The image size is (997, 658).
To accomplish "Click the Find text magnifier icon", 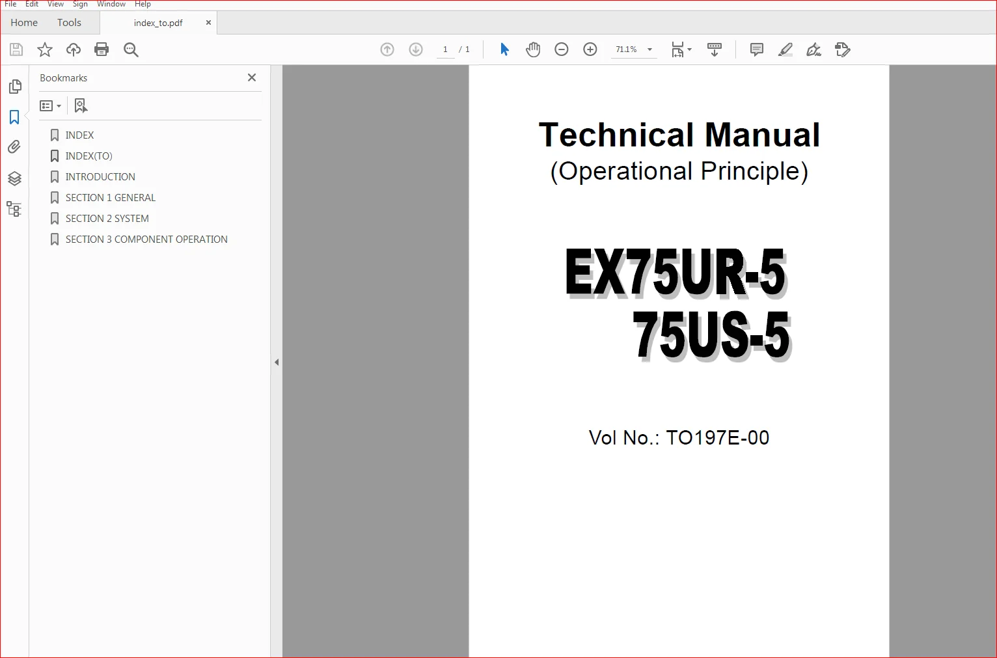I will [131, 49].
